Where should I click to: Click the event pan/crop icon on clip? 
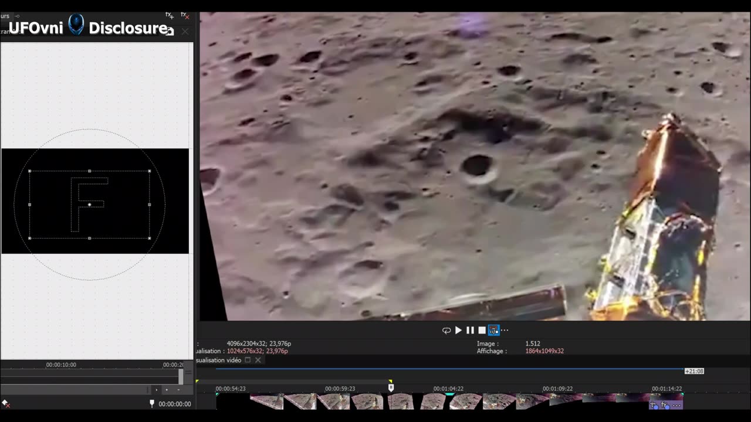click(x=654, y=405)
